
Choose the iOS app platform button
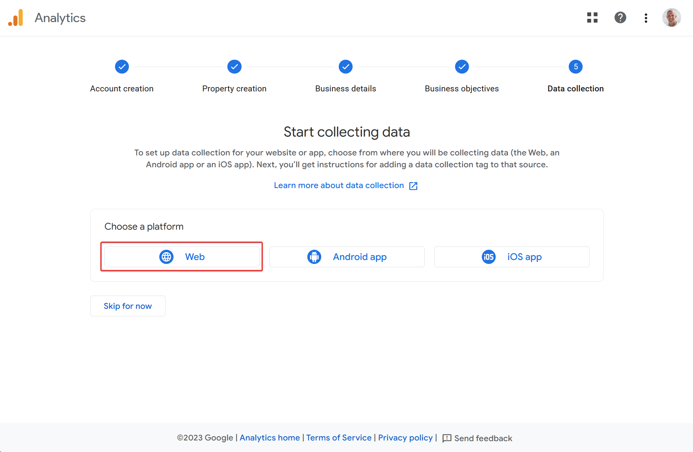pos(512,257)
